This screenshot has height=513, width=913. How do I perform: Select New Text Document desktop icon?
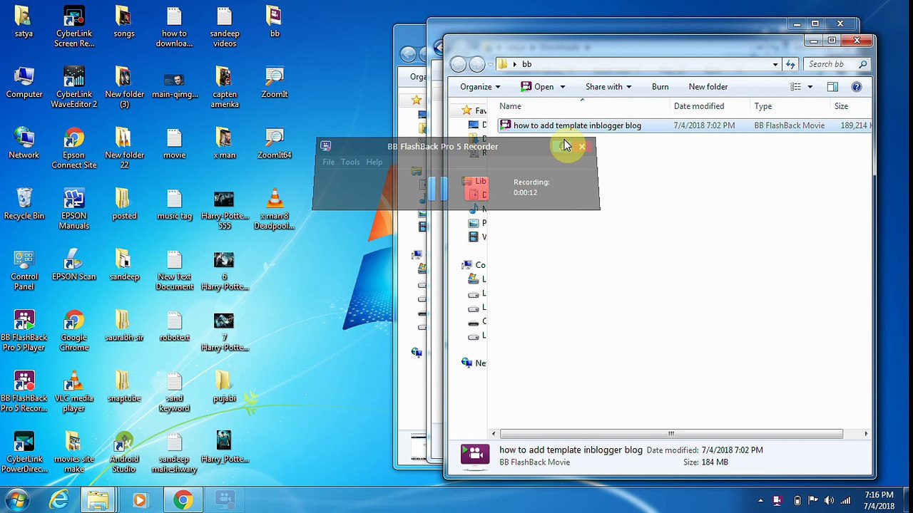pyautogui.click(x=174, y=270)
